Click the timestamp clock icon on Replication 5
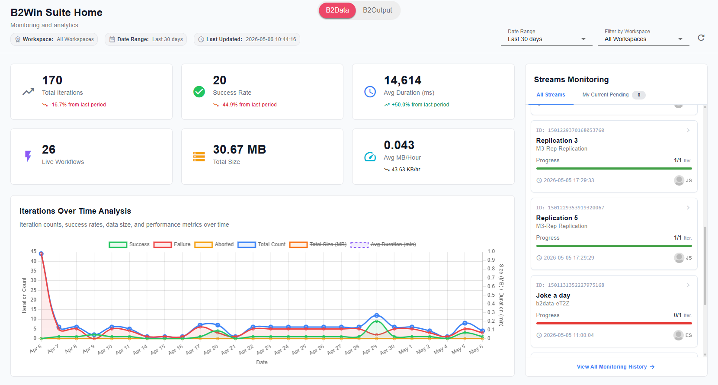The image size is (718, 385). point(539,258)
